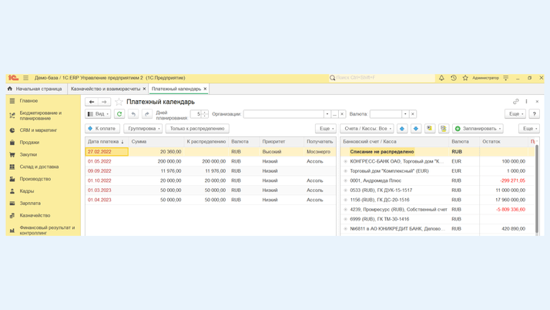Click the Организация input field
This screenshot has height=310, width=550.
click(283, 114)
